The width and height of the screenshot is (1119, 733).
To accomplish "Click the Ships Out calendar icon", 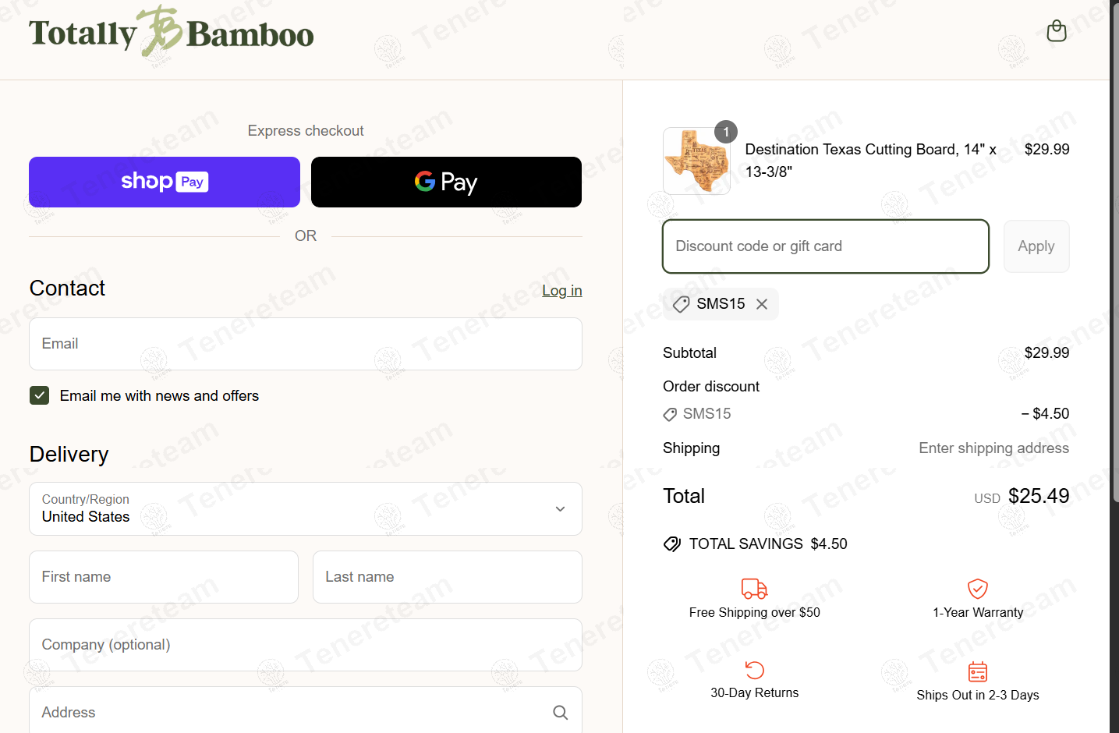I will tap(977, 671).
